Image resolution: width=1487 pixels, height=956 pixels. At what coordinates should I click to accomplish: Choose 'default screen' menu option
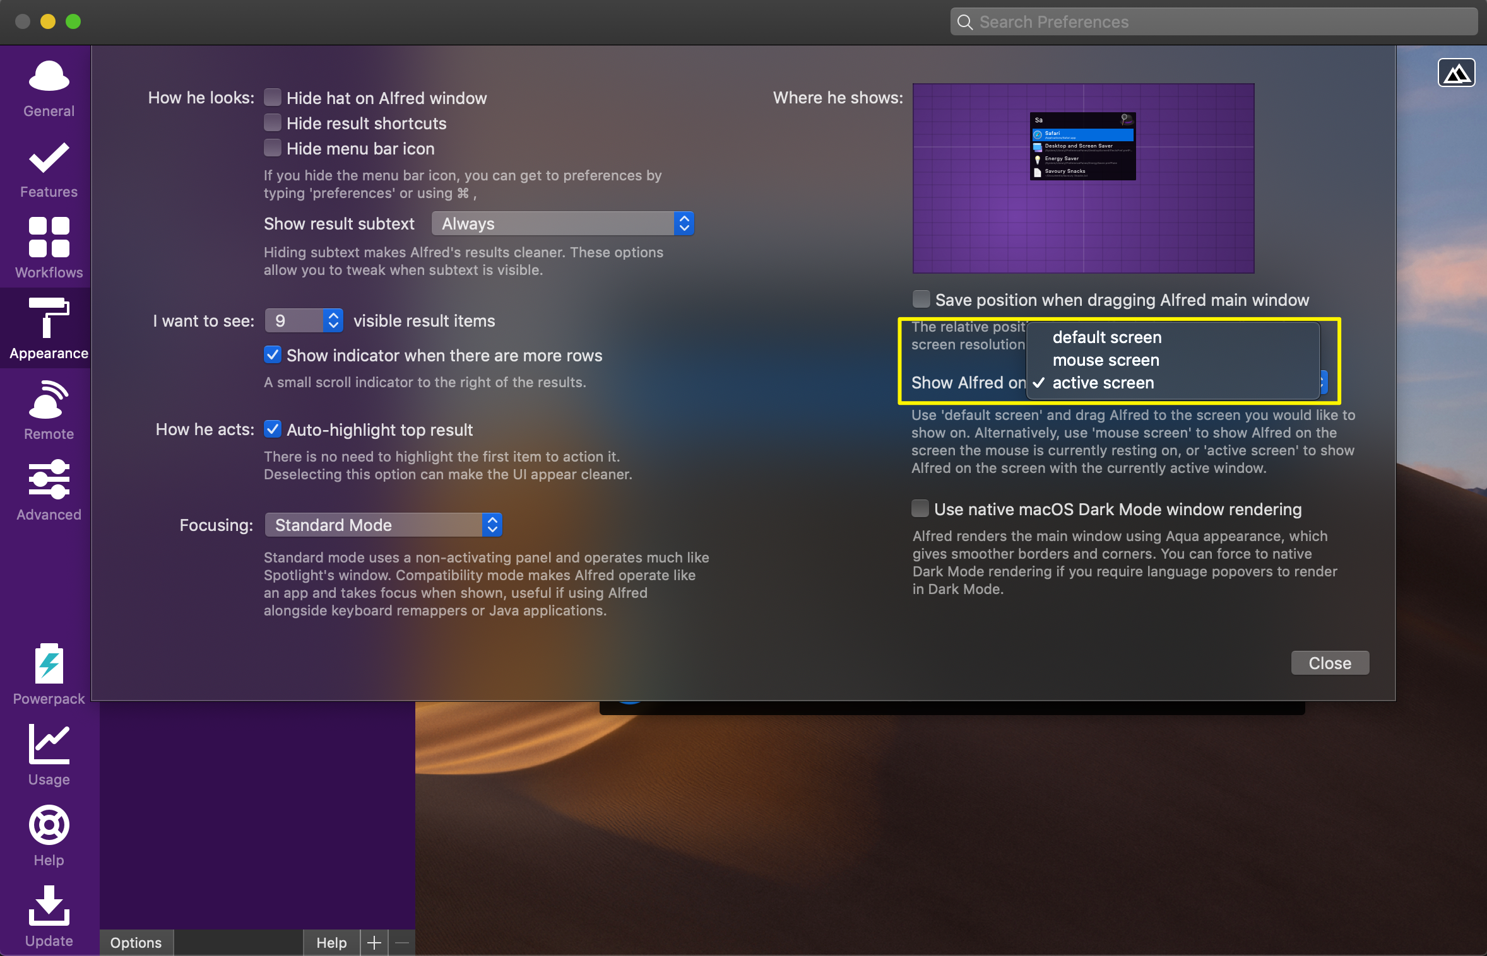point(1107,337)
